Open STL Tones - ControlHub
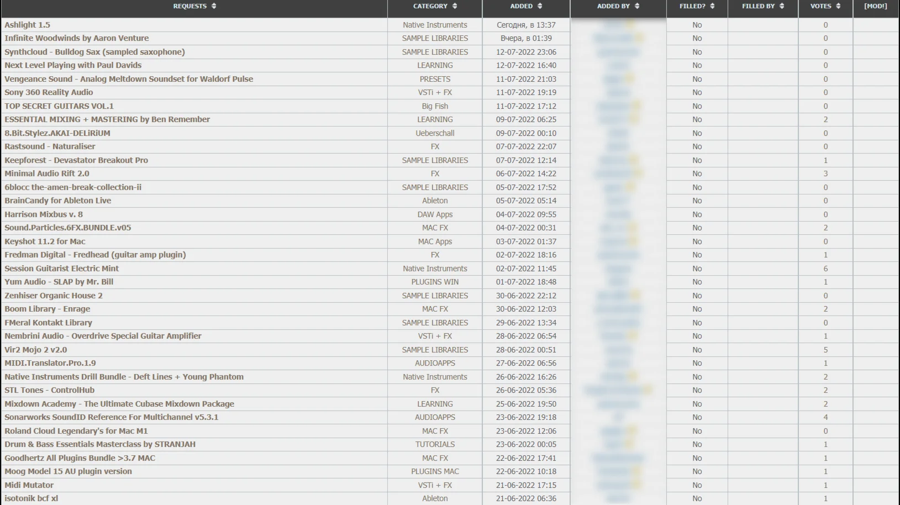900x505 pixels. (x=50, y=390)
